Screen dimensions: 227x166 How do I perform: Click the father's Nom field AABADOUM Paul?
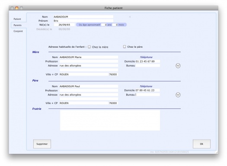89,86
